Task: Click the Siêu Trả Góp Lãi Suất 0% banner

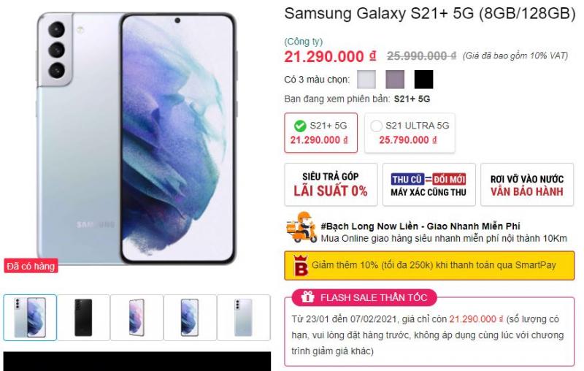Action: (331, 184)
